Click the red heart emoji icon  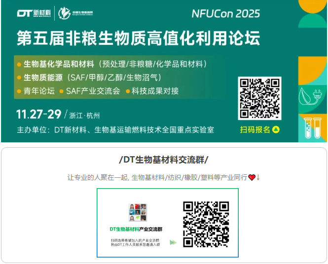pyautogui.click(x=252, y=177)
